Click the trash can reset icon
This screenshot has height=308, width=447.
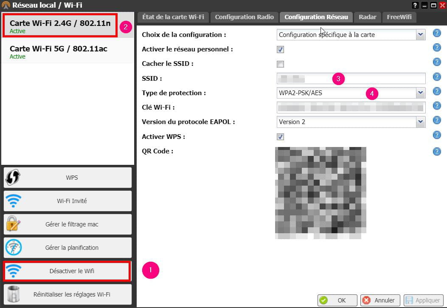click(x=14, y=294)
